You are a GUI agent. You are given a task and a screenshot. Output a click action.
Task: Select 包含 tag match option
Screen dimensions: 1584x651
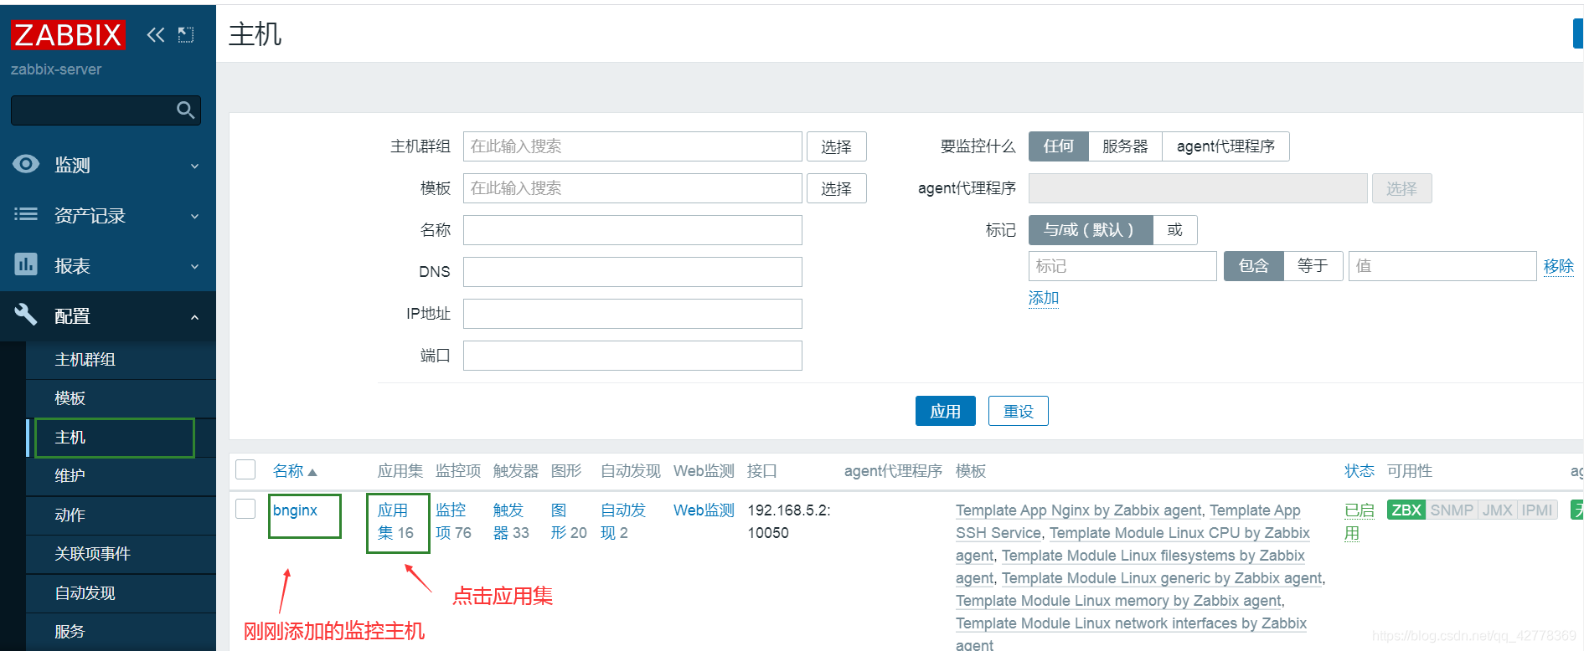1253,266
